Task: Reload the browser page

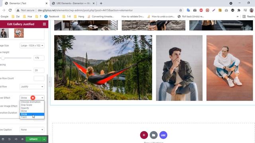Action: pyautogui.click(x=10, y=10)
